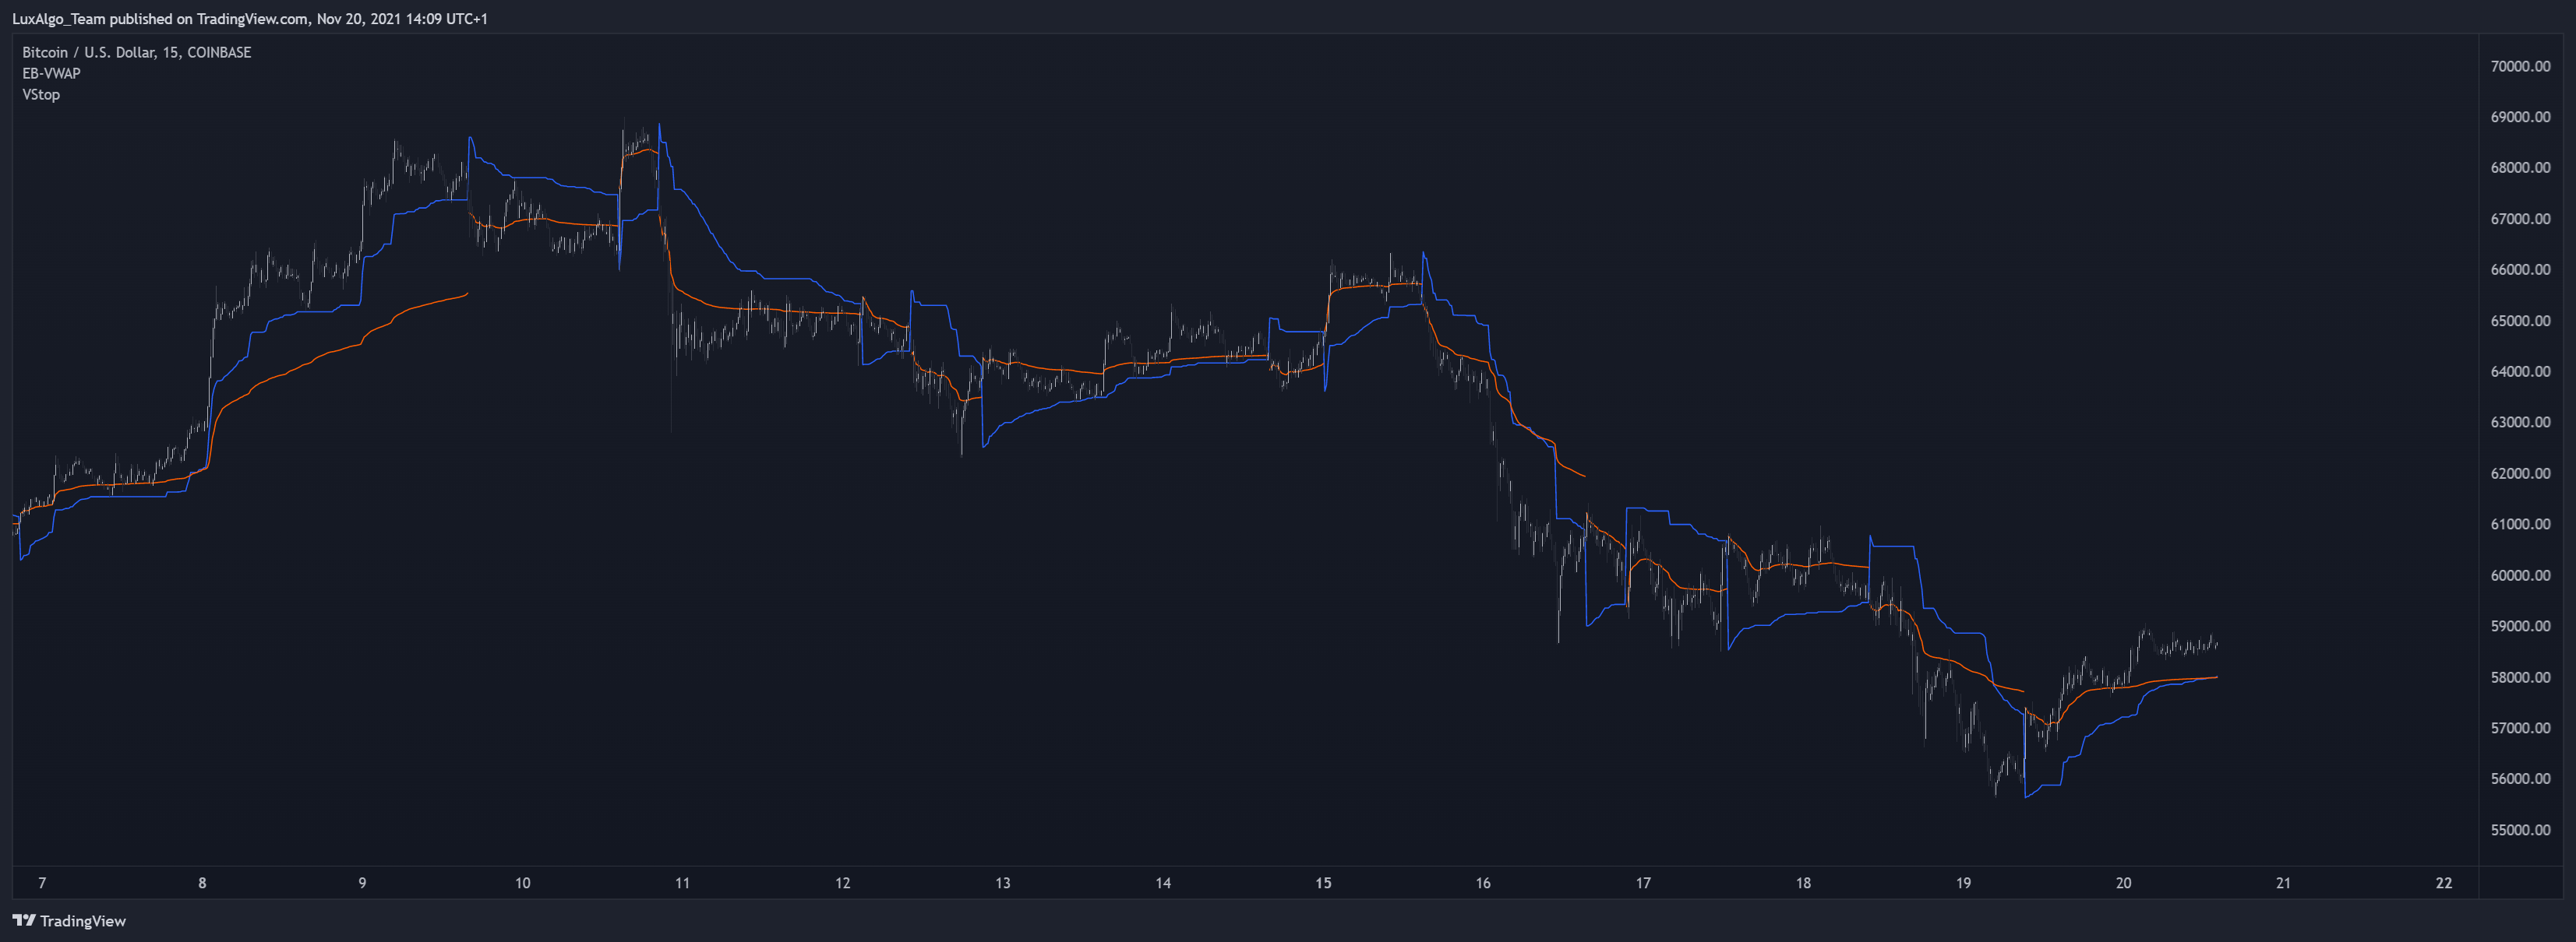Viewport: 2576px width, 942px height.
Task: Click date 17 on the time axis
Action: (1643, 883)
